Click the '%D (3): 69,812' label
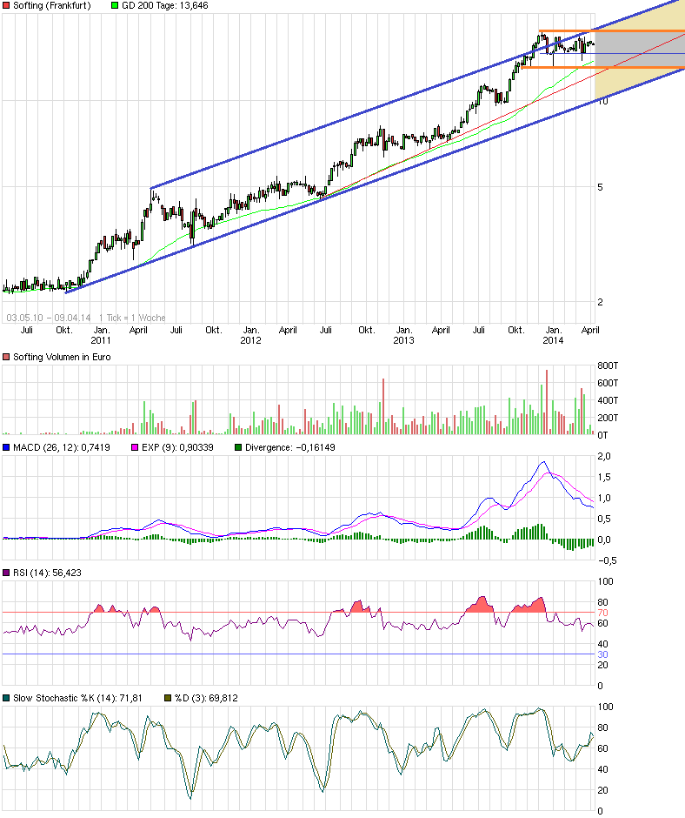 pos(206,698)
